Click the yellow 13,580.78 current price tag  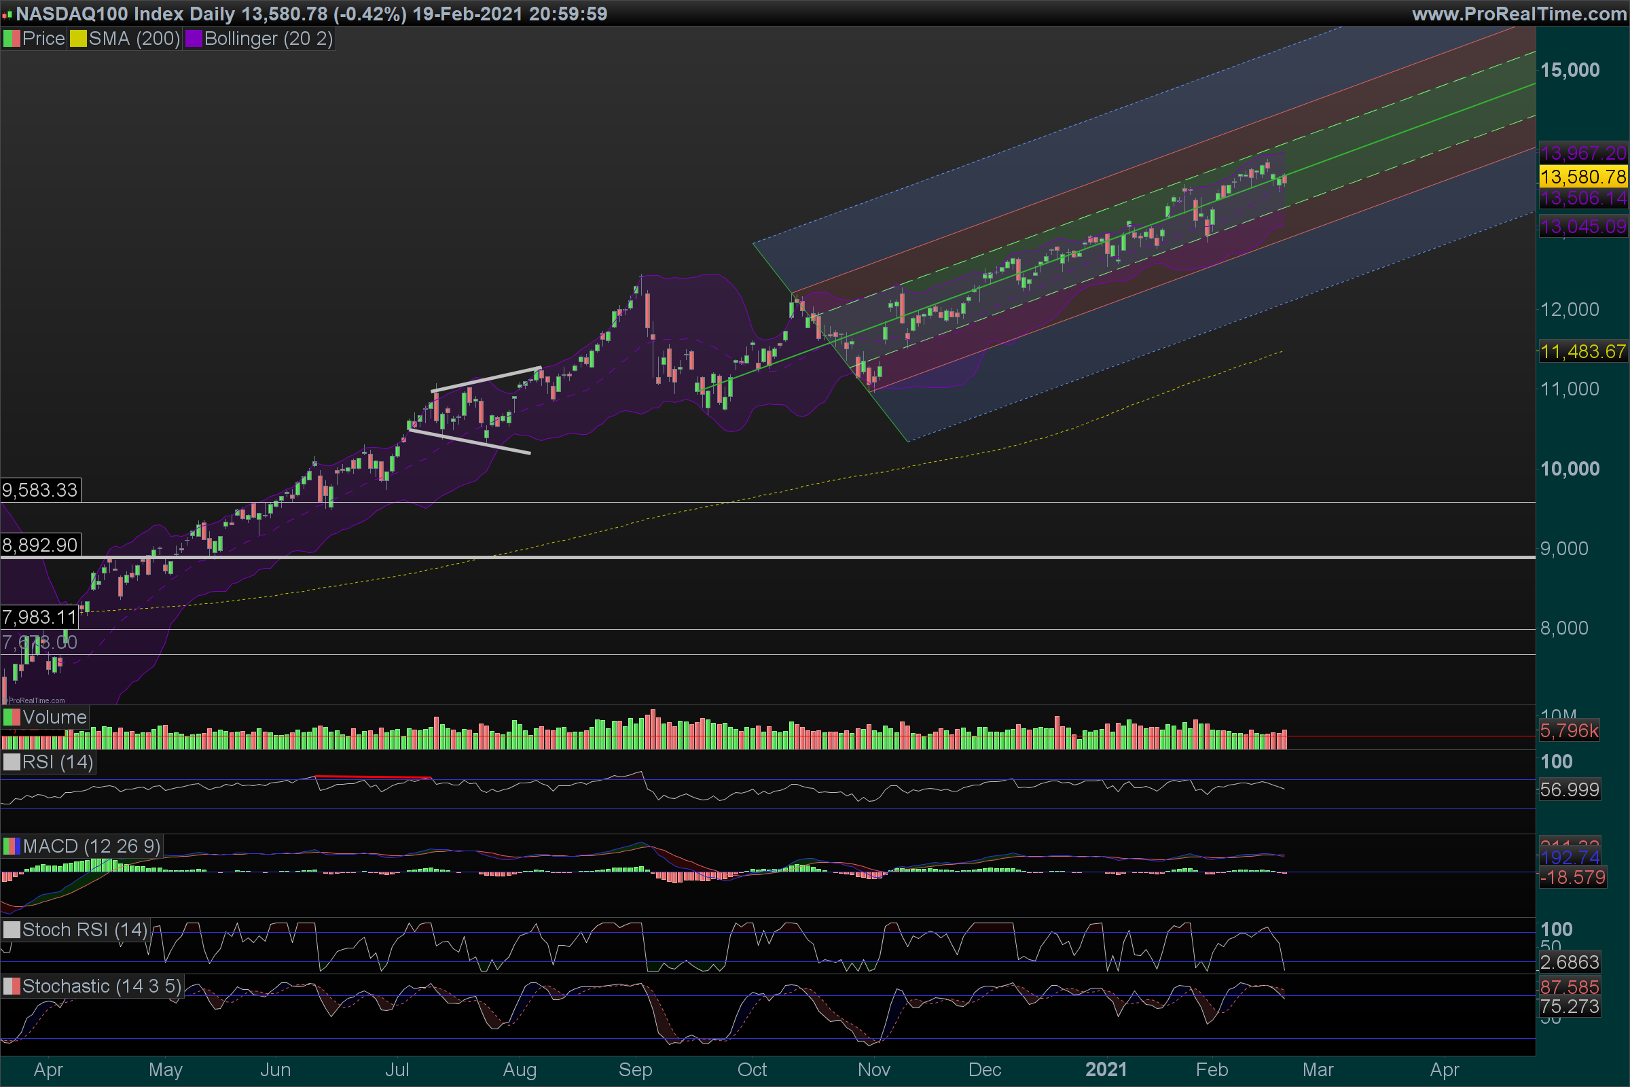coord(1583,177)
